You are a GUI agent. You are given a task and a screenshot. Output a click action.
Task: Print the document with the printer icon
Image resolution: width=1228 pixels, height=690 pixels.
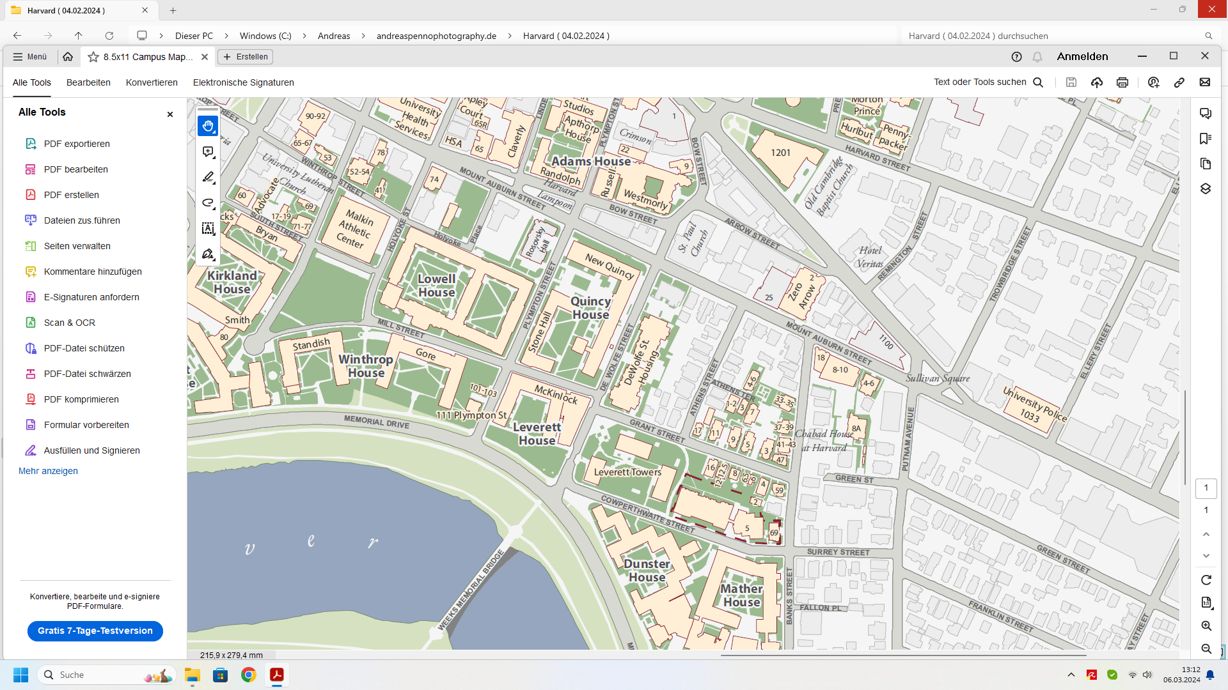click(x=1122, y=82)
